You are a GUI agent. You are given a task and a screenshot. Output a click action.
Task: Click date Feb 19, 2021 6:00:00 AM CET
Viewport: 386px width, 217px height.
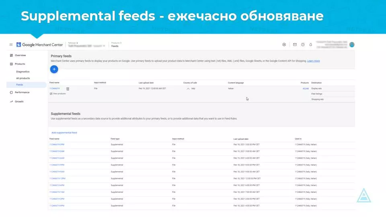click(246, 158)
